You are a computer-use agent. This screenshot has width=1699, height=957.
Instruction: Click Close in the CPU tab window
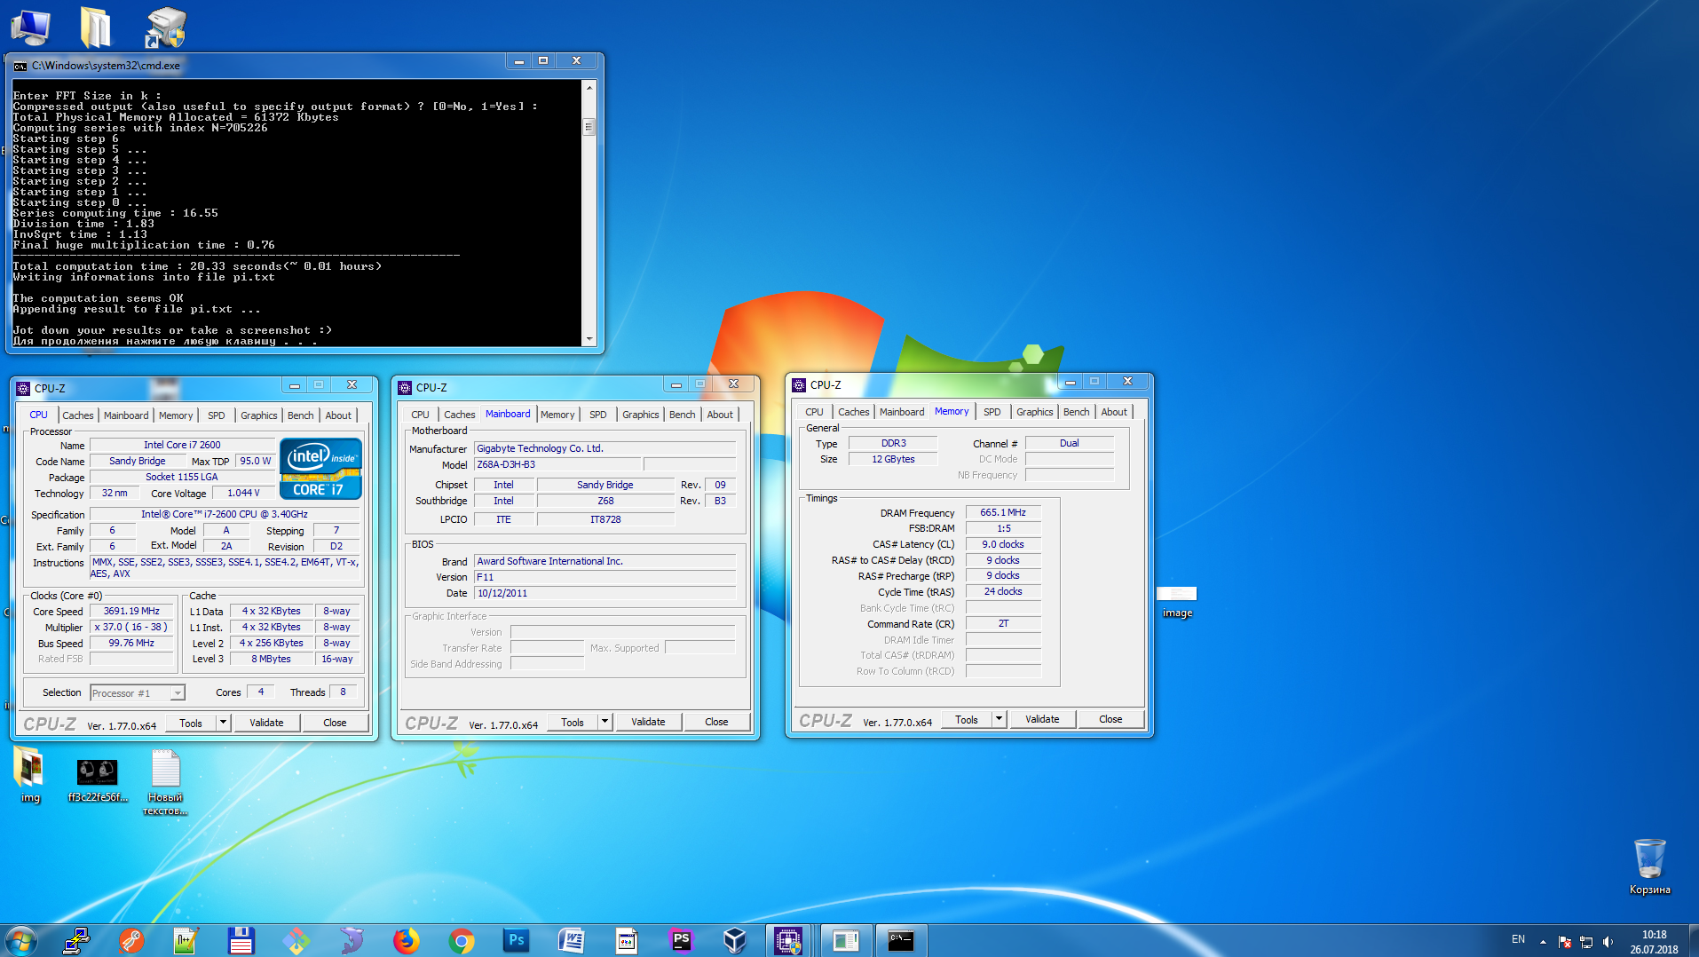(x=335, y=723)
